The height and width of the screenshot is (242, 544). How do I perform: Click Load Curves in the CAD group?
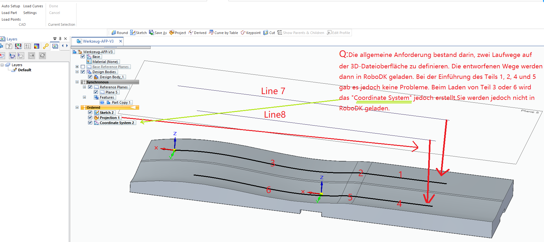tap(33, 6)
